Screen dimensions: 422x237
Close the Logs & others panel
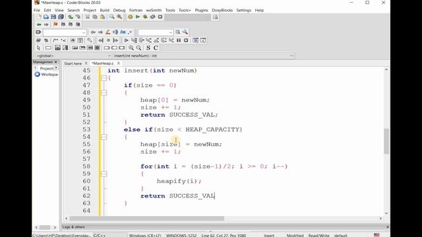pyautogui.click(x=388, y=227)
